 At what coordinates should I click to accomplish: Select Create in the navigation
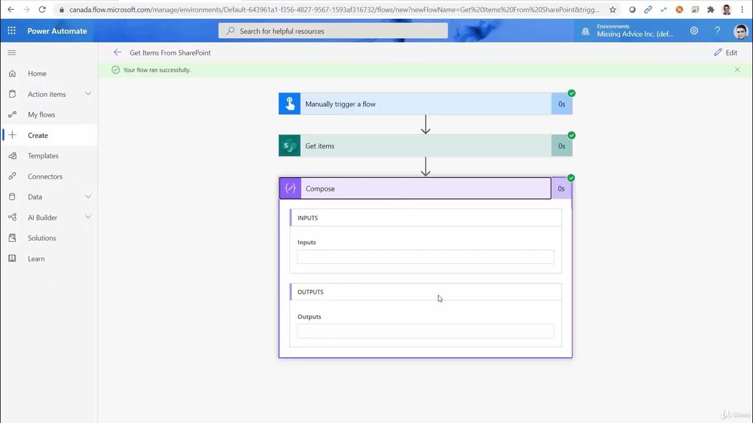click(x=38, y=135)
